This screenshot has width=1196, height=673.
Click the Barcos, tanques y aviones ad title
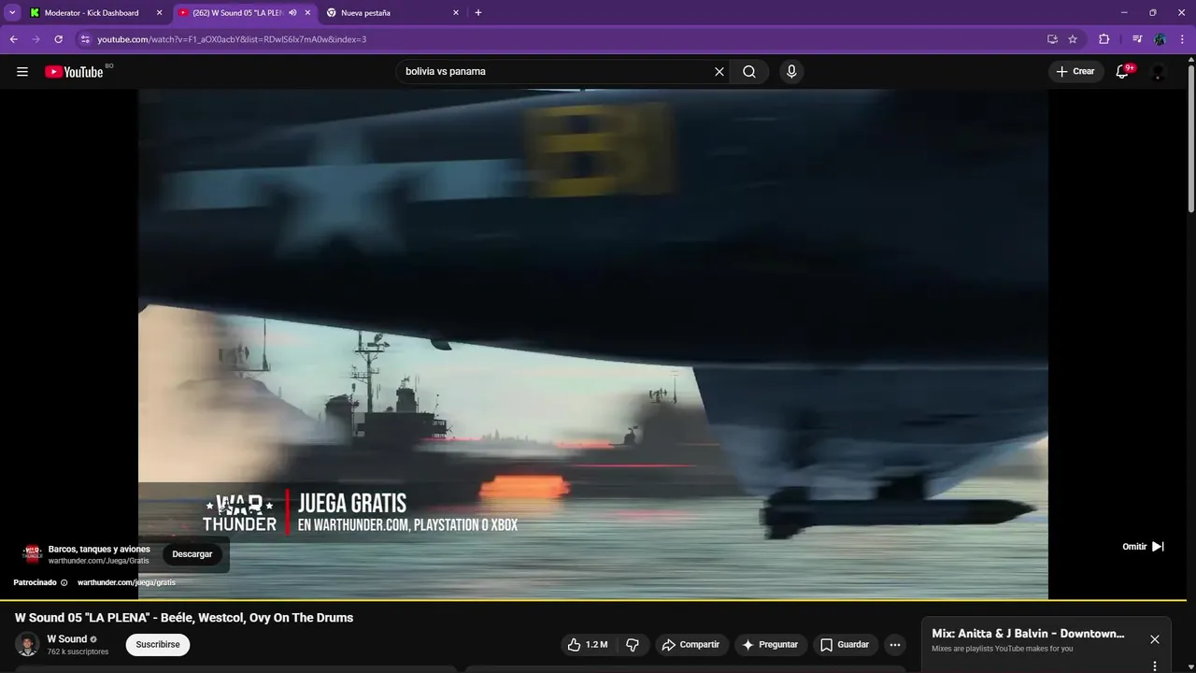pos(99,549)
